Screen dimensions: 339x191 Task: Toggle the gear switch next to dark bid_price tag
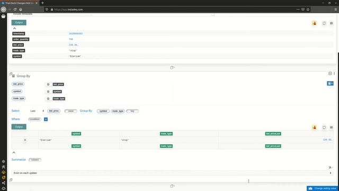pyautogui.click(x=48, y=84)
